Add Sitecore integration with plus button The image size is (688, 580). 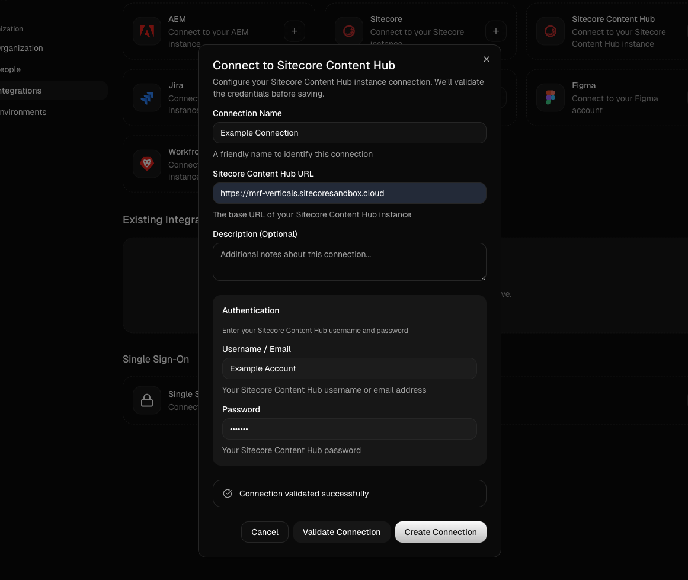point(496,31)
